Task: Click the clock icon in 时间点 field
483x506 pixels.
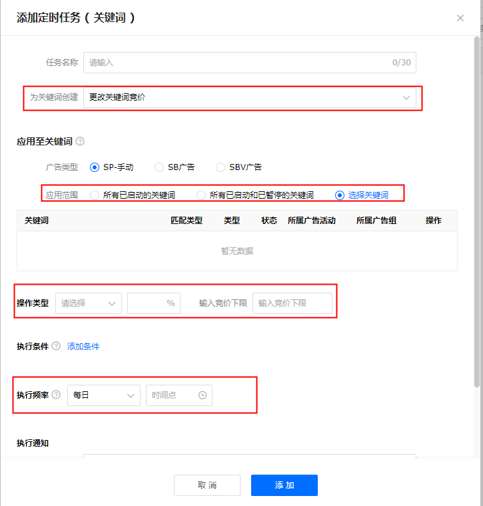Action: click(x=203, y=395)
